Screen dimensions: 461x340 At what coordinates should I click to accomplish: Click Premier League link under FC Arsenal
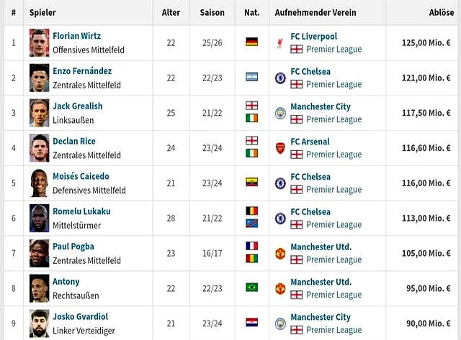tap(334, 155)
